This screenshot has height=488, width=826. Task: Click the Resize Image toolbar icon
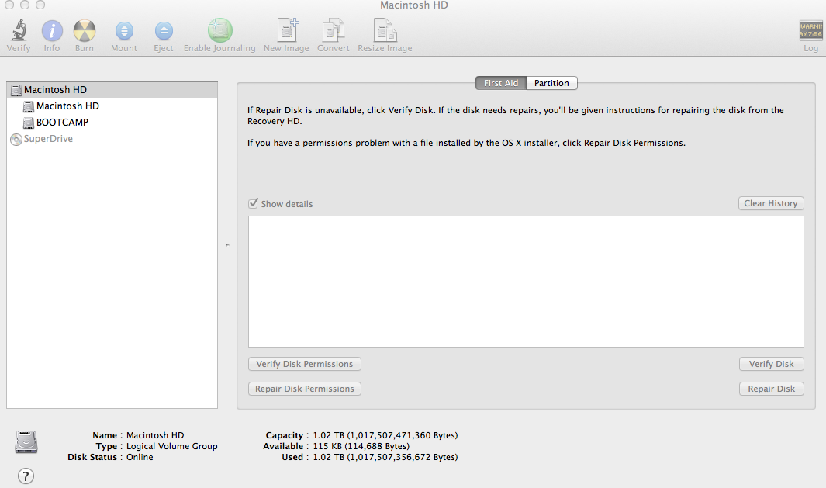(385, 30)
